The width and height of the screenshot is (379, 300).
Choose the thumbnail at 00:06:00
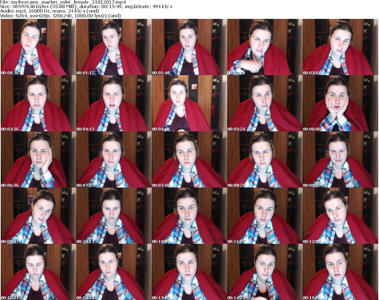340,104
